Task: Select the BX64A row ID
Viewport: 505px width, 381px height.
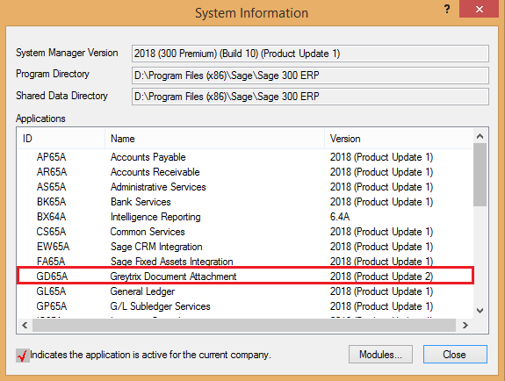Action: (x=51, y=217)
